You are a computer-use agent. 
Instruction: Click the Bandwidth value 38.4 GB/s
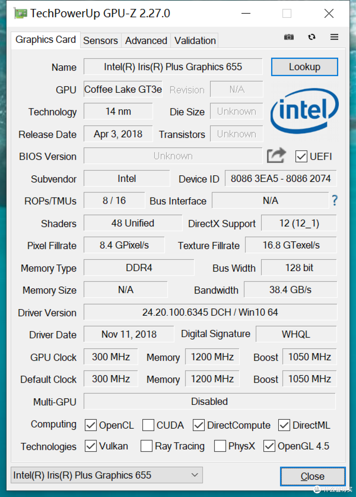point(290,290)
